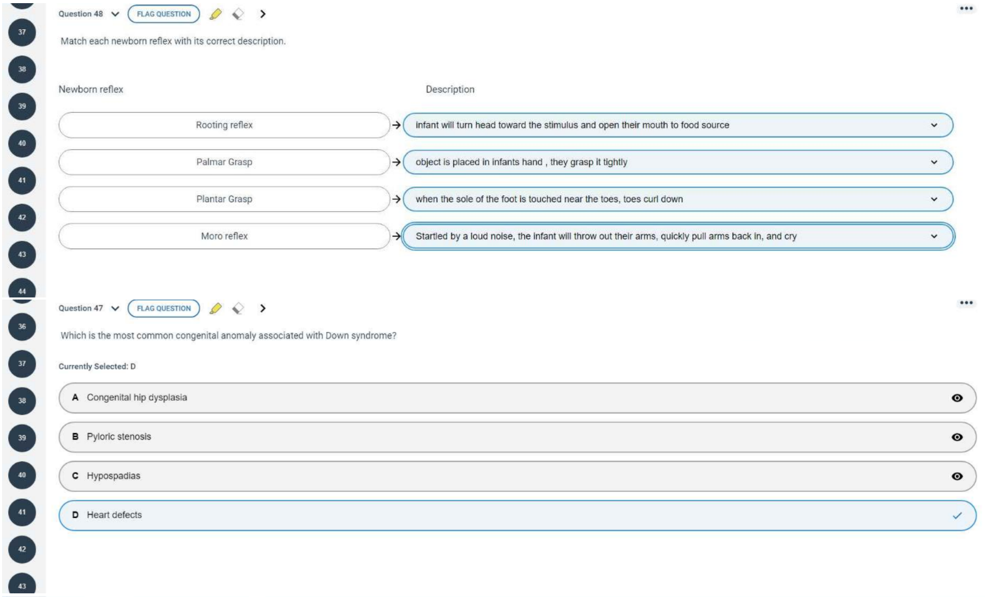Image resolution: width=985 pixels, height=597 pixels.
Task: Select answer D Heart defects
Action: click(x=516, y=515)
